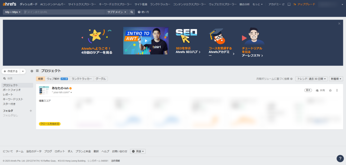Open サイトエクスプローラー
Viewport: 346px width, 165px height.
(x=82, y=4)
